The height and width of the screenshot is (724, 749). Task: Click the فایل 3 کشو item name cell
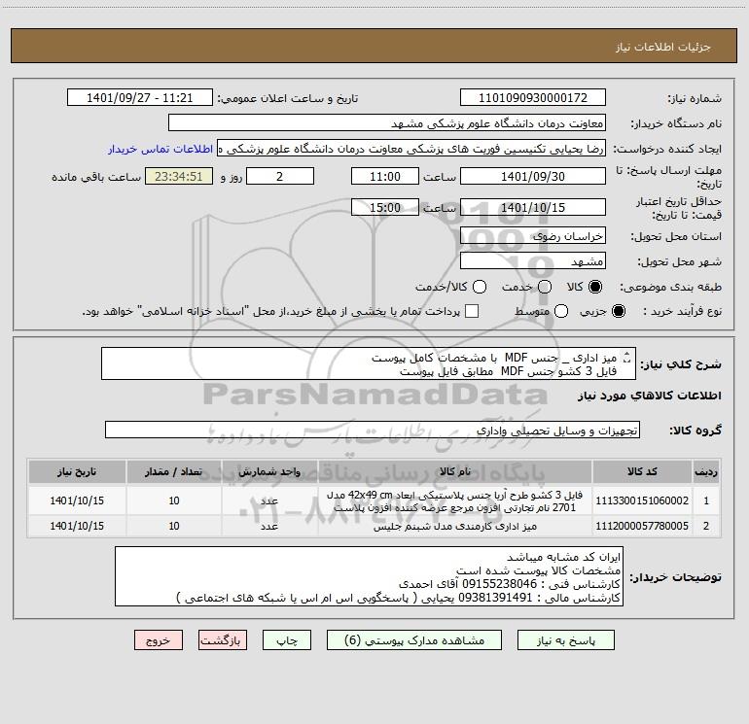point(455,500)
